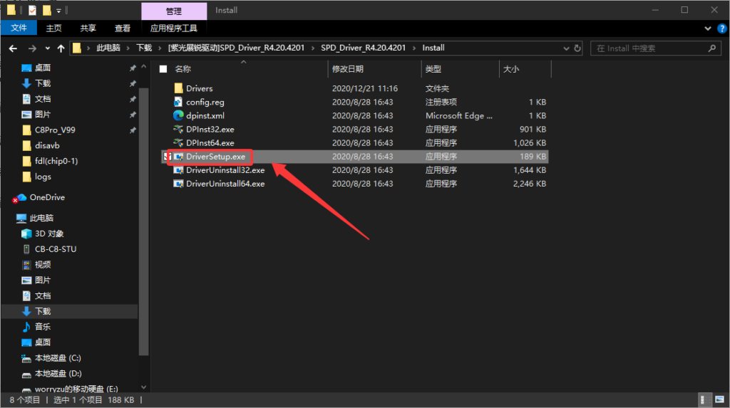Open the 文件 menu tab

[x=19, y=28]
